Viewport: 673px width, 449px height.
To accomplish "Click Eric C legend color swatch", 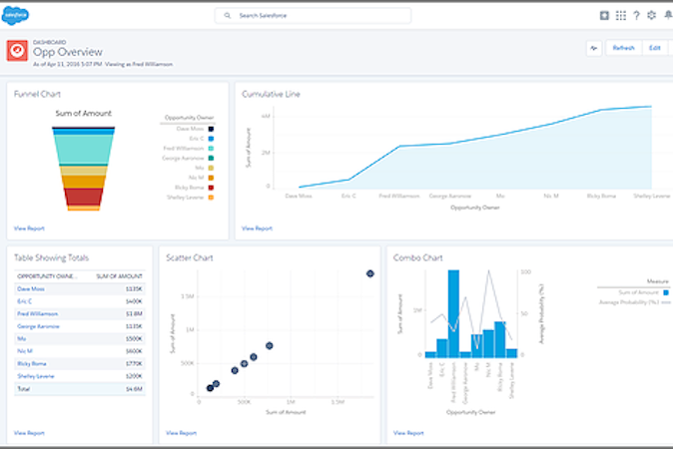I will click(x=211, y=139).
